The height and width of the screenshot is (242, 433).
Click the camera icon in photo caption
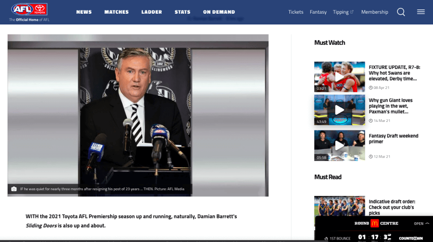[x=14, y=189]
